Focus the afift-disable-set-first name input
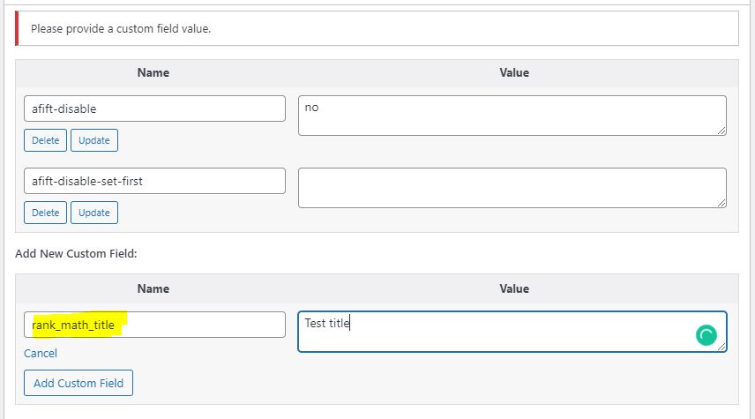755x419 pixels. coord(154,181)
